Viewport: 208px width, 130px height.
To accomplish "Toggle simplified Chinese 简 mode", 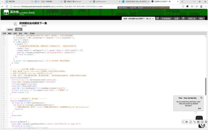I will (x=198, y=122).
